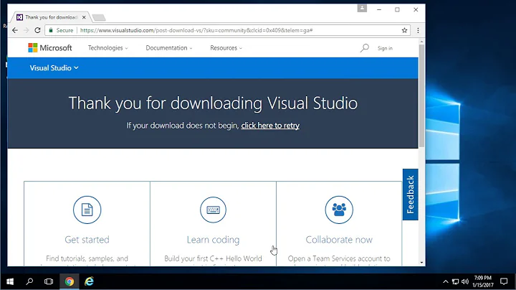Click the page vertical scrollbar thumb
516x290 pixels.
coord(421,96)
